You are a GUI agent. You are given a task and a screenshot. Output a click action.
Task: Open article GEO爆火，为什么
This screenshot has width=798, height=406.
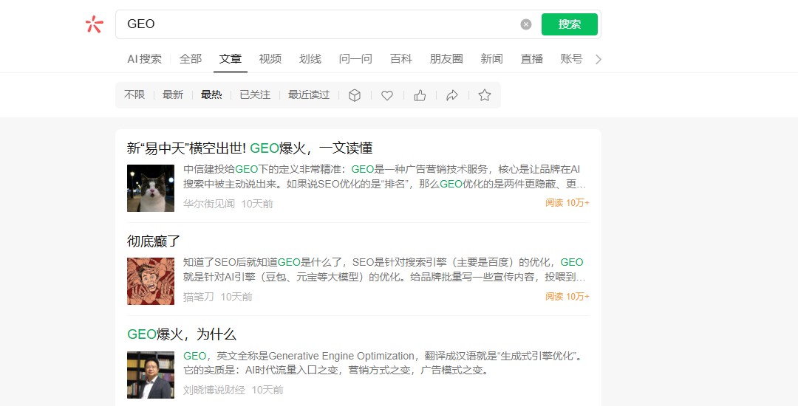click(x=182, y=334)
